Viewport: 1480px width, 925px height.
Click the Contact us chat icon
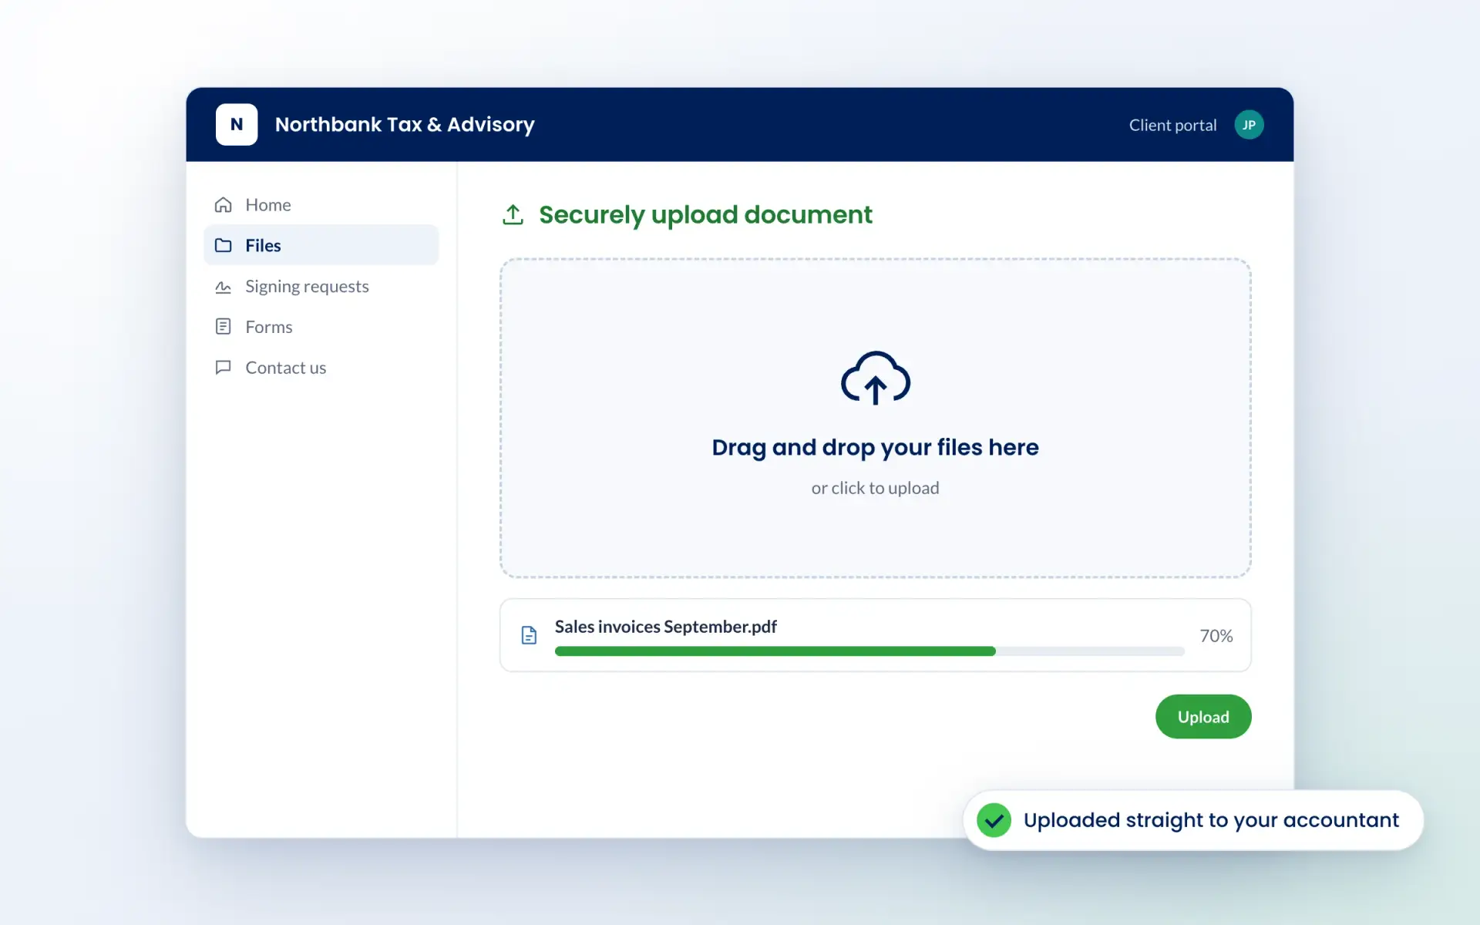pos(223,368)
